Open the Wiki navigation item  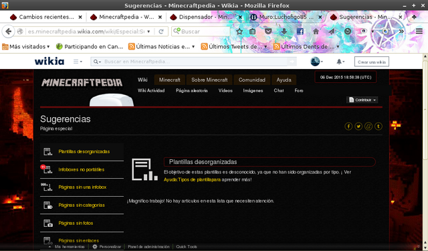coord(142,80)
